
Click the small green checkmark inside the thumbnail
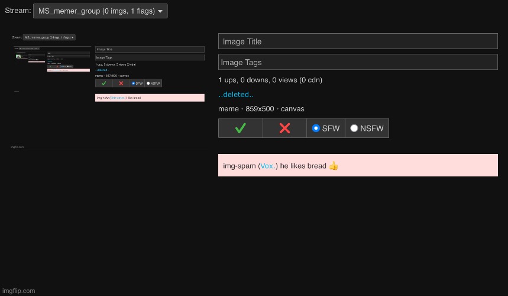click(x=104, y=83)
